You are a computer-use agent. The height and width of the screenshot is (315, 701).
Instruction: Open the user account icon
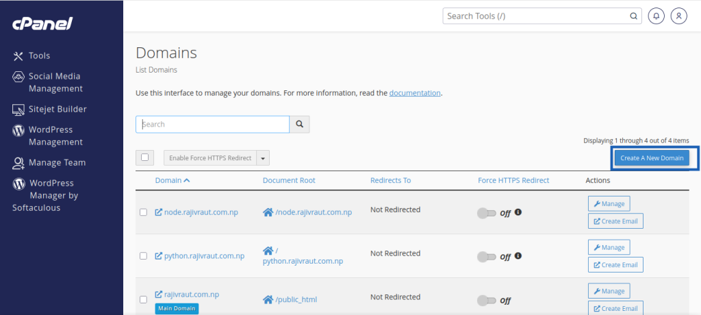(678, 16)
